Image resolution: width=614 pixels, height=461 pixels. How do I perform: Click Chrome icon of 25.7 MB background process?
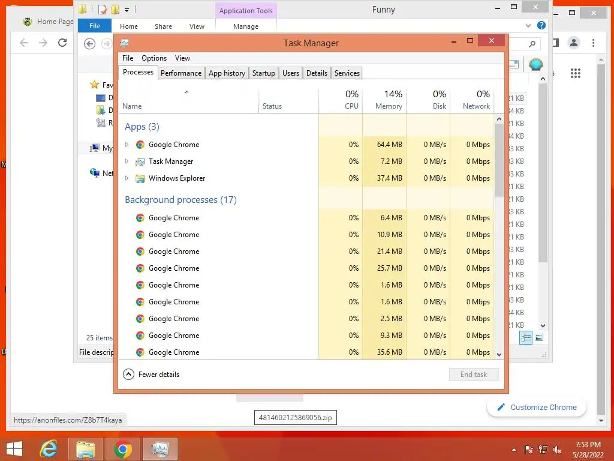point(140,268)
